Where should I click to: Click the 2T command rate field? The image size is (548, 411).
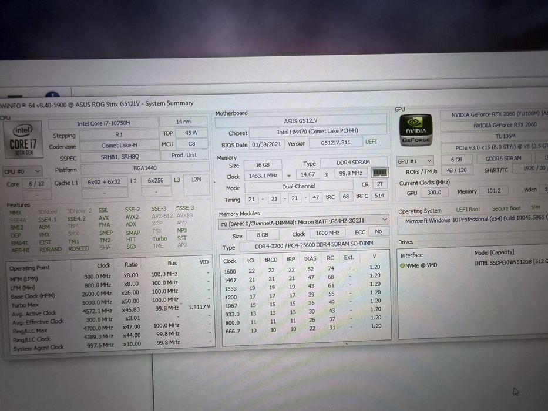point(379,184)
